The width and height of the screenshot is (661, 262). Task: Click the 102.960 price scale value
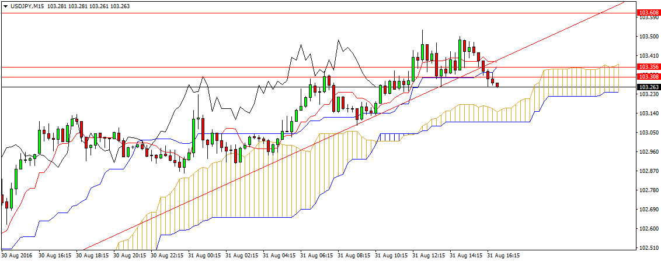coord(649,152)
